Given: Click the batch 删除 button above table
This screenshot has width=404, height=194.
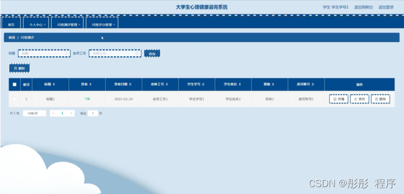Looking at the screenshot, I should click(x=20, y=69).
